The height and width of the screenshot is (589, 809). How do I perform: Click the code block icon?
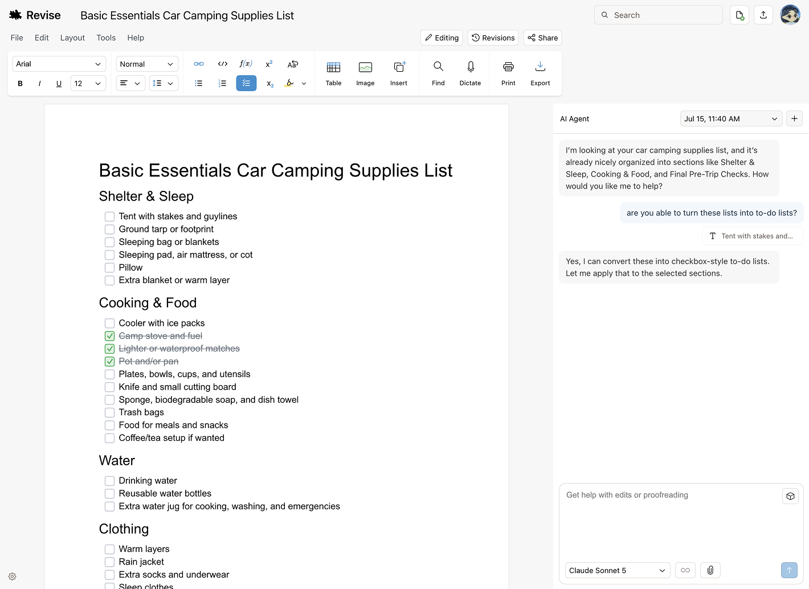click(223, 64)
